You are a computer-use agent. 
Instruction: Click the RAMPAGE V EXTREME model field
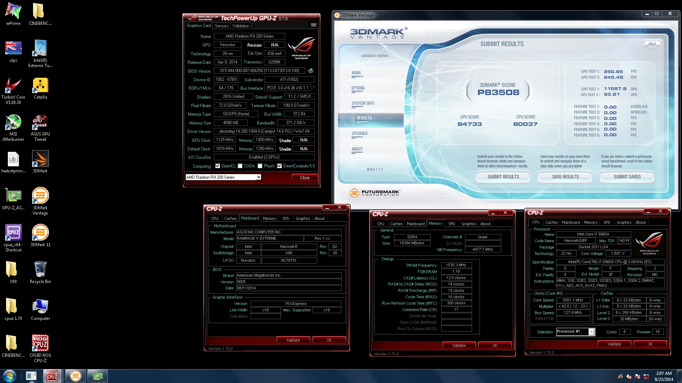(x=270, y=239)
